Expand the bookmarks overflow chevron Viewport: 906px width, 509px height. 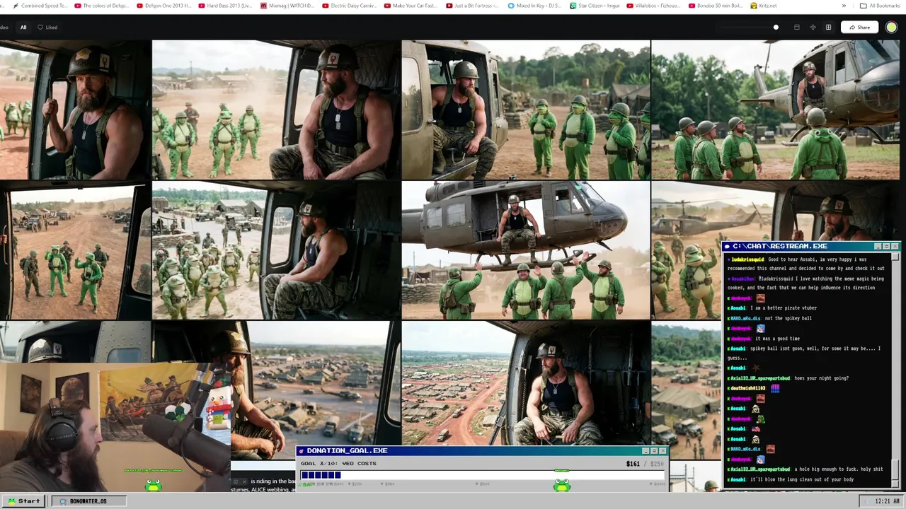[x=844, y=6]
